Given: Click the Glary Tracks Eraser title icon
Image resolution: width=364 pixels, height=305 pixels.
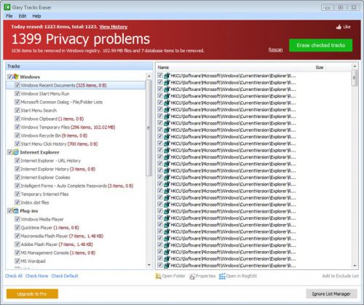Looking at the screenshot, I should click(x=7, y=7).
